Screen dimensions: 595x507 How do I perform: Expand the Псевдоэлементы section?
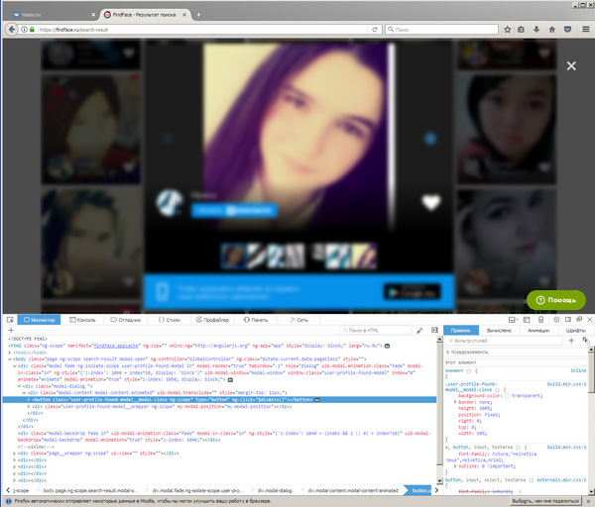(x=448, y=352)
